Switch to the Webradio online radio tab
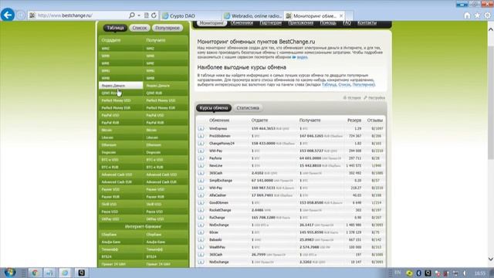 coord(252,15)
